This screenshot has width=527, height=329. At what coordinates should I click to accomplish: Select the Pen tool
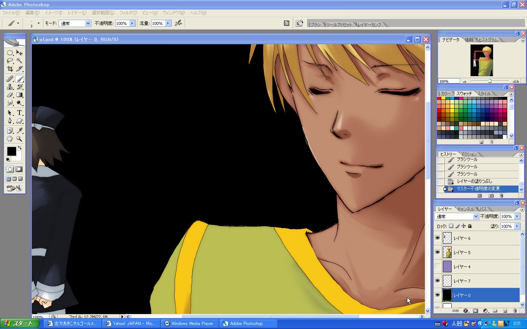coord(10,121)
